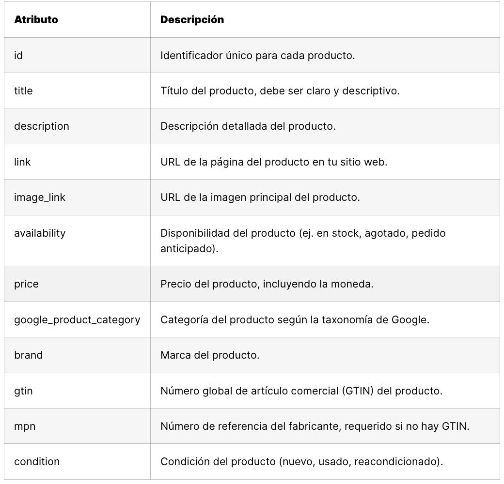This screenshot has height=484, width=504.
Task: Click the price attribute cell
Action: tap(26, 284)
